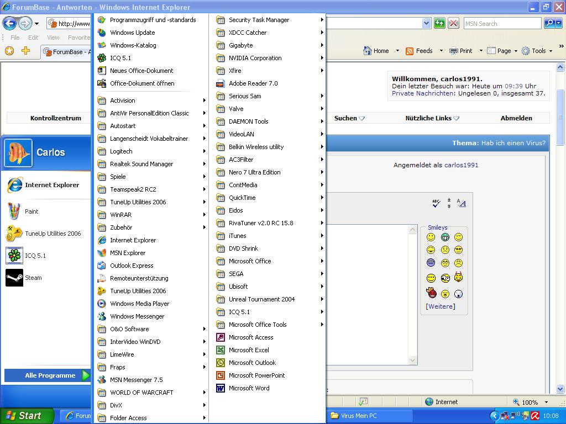
Task: Click the page scrollbar down arrow
Action: point(560,389)
